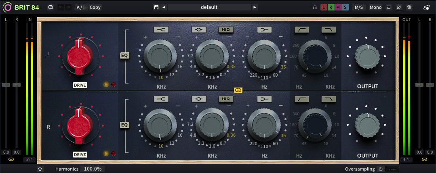Click R channel low band Hz knob
The height and width of the screenshot is (173, 436).
[264, 125]
